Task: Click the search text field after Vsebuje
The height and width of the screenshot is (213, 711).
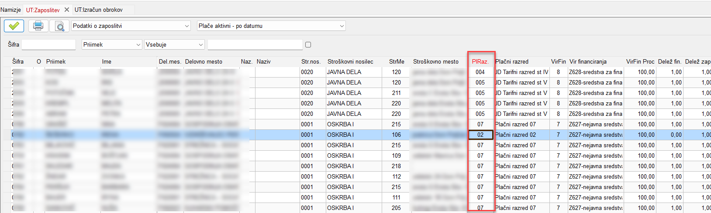Action: pos(255,44)
